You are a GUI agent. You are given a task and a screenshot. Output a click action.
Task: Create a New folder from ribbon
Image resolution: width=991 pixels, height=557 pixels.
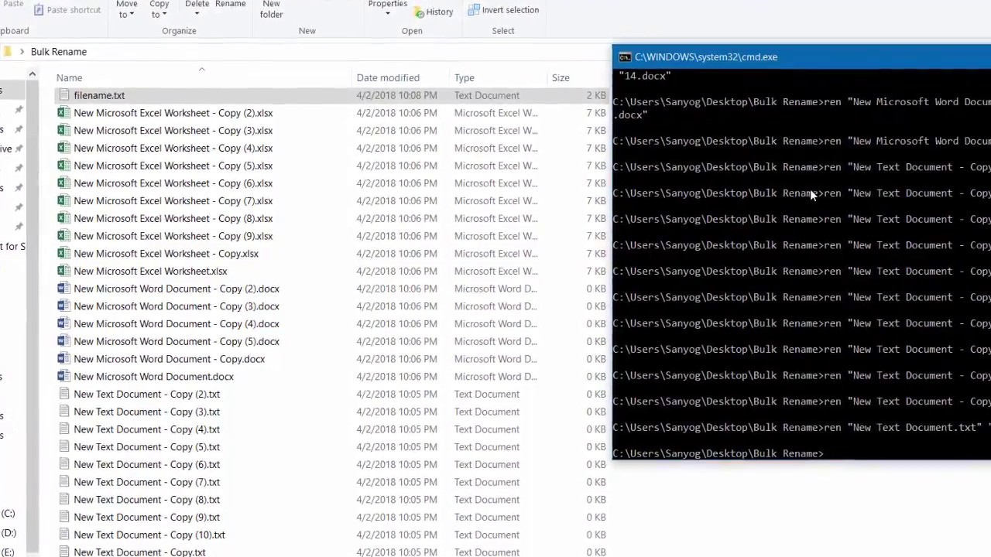click(x=271, y=9)
